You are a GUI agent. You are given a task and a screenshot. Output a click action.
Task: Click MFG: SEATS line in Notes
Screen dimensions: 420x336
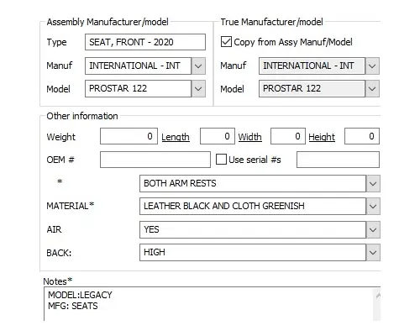tap(73, 306)
